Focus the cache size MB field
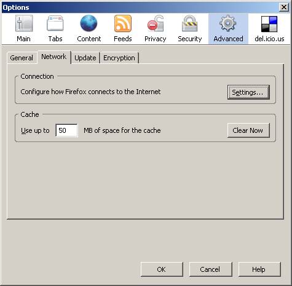292x286 pixels. [x=66, y=130]
